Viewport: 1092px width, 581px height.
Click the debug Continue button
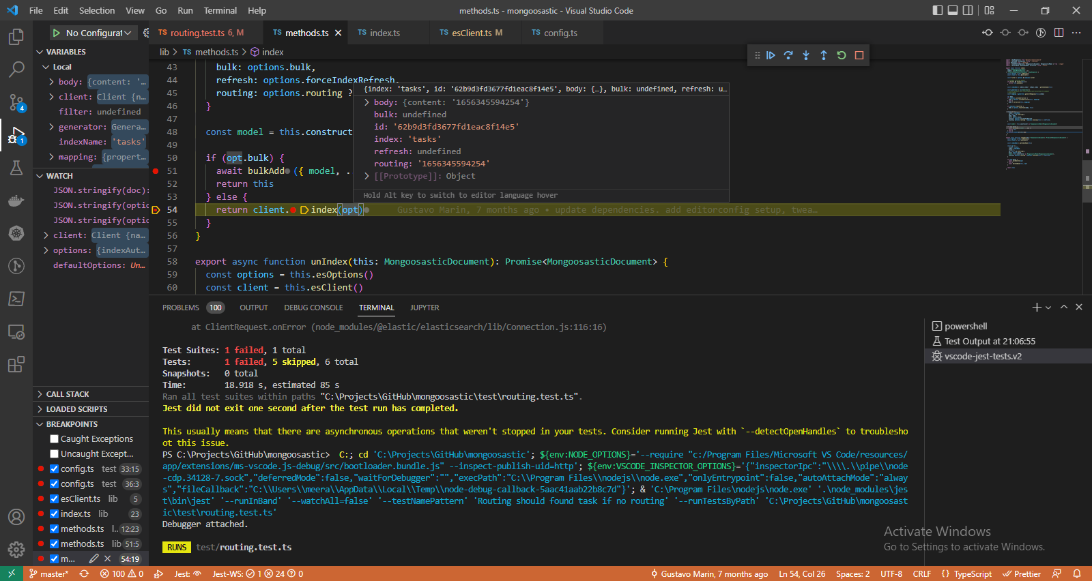pyautogui.click(x=771, y=55)
